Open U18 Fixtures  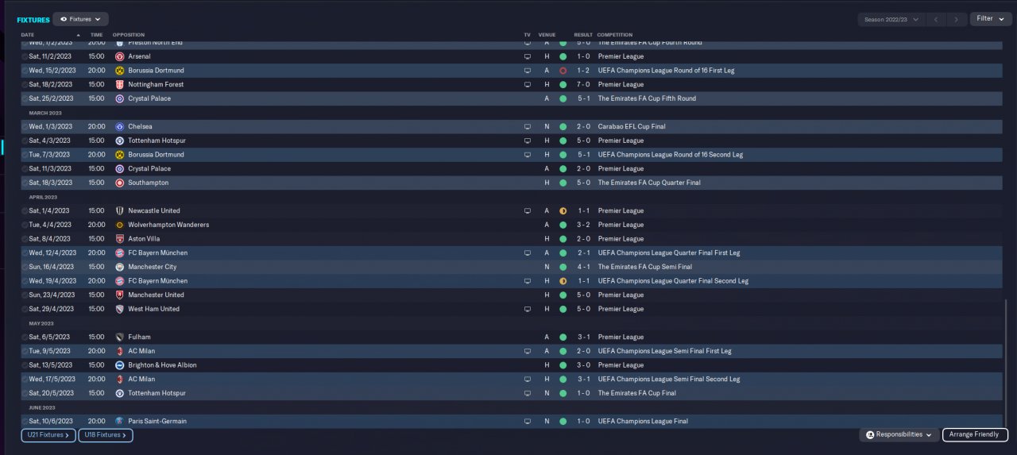tap(106, 435)
